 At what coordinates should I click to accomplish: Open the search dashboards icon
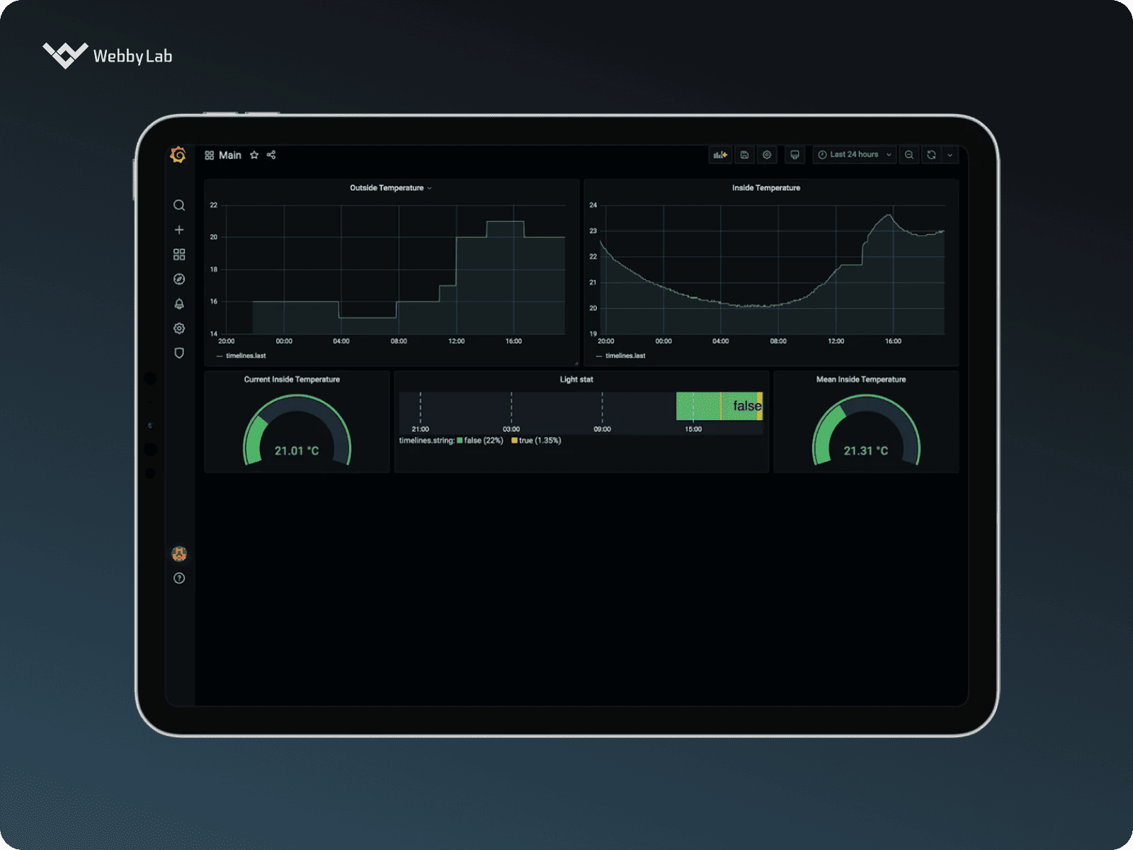coord(179,205)
